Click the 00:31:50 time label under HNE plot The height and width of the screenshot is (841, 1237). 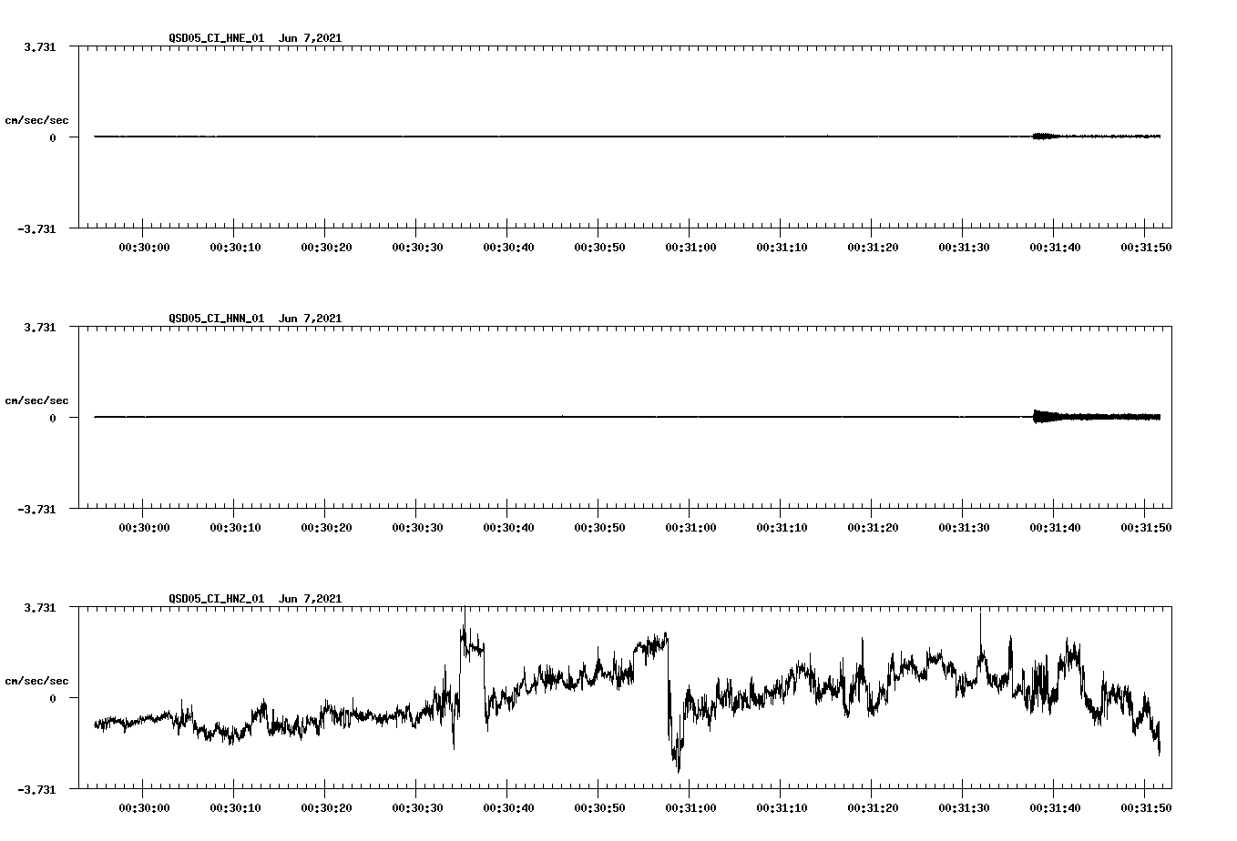point(1146,248)
